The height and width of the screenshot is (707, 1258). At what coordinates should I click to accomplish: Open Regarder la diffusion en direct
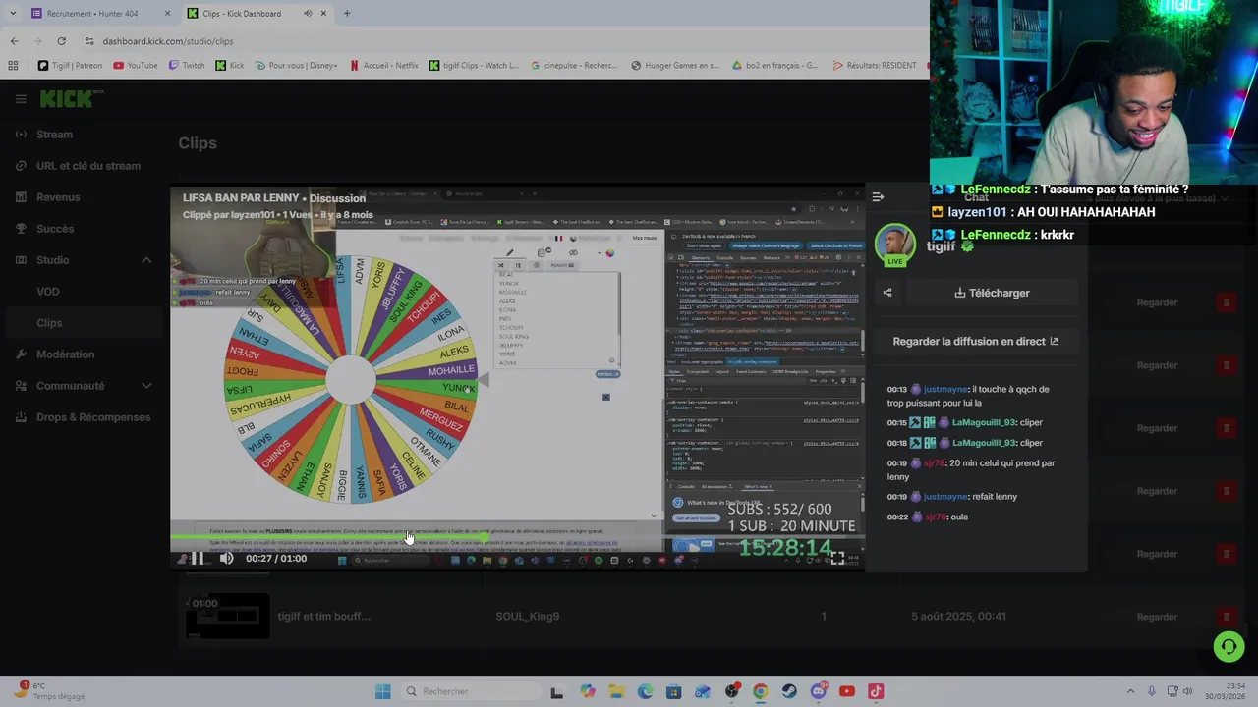[x=975, y=341]
